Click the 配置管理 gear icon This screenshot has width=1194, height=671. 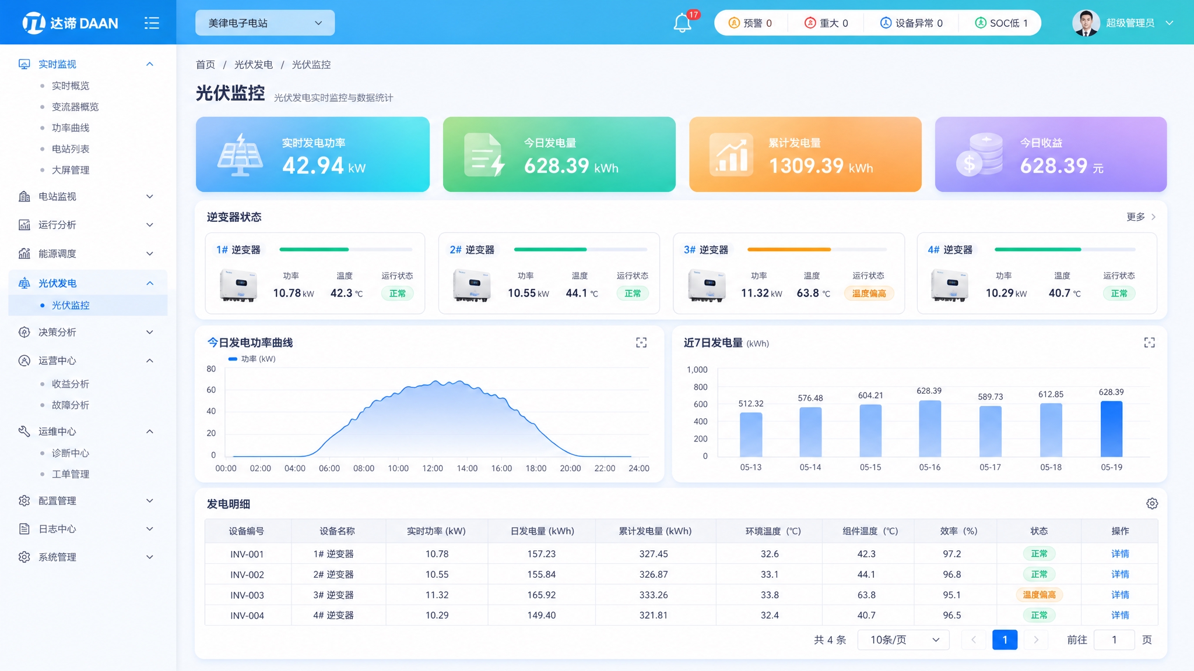point(24,501)
